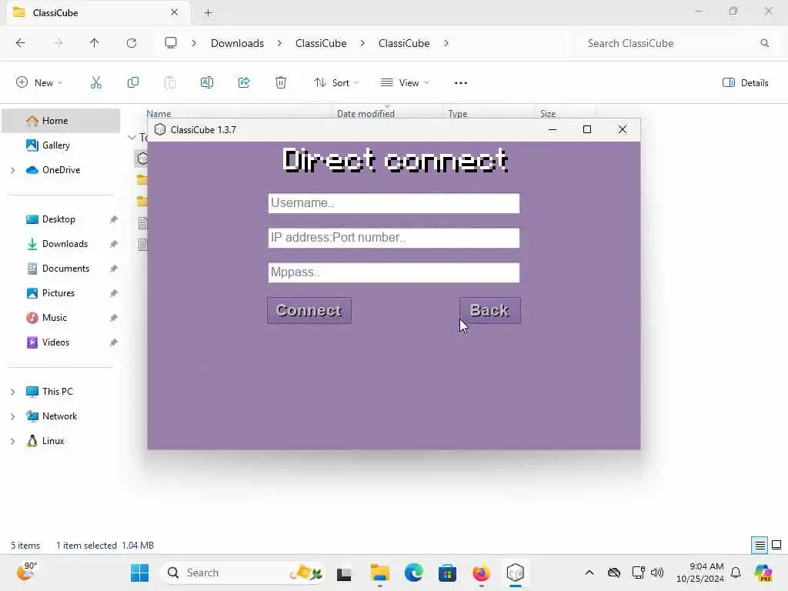
Task: Expand chevron after Downloads breadcrumb
Action: click(x=279, y=43)
